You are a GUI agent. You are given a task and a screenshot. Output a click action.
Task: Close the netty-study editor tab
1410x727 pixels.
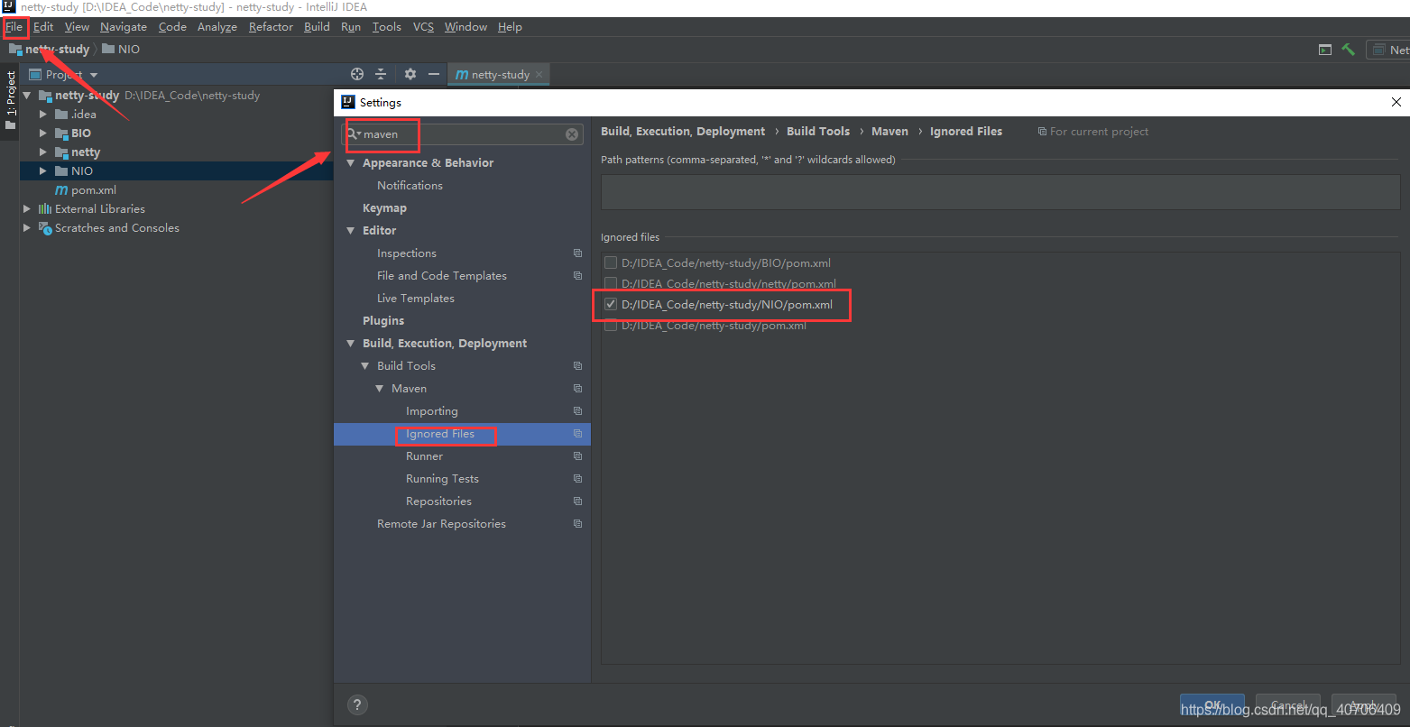(x=539, y=75)
